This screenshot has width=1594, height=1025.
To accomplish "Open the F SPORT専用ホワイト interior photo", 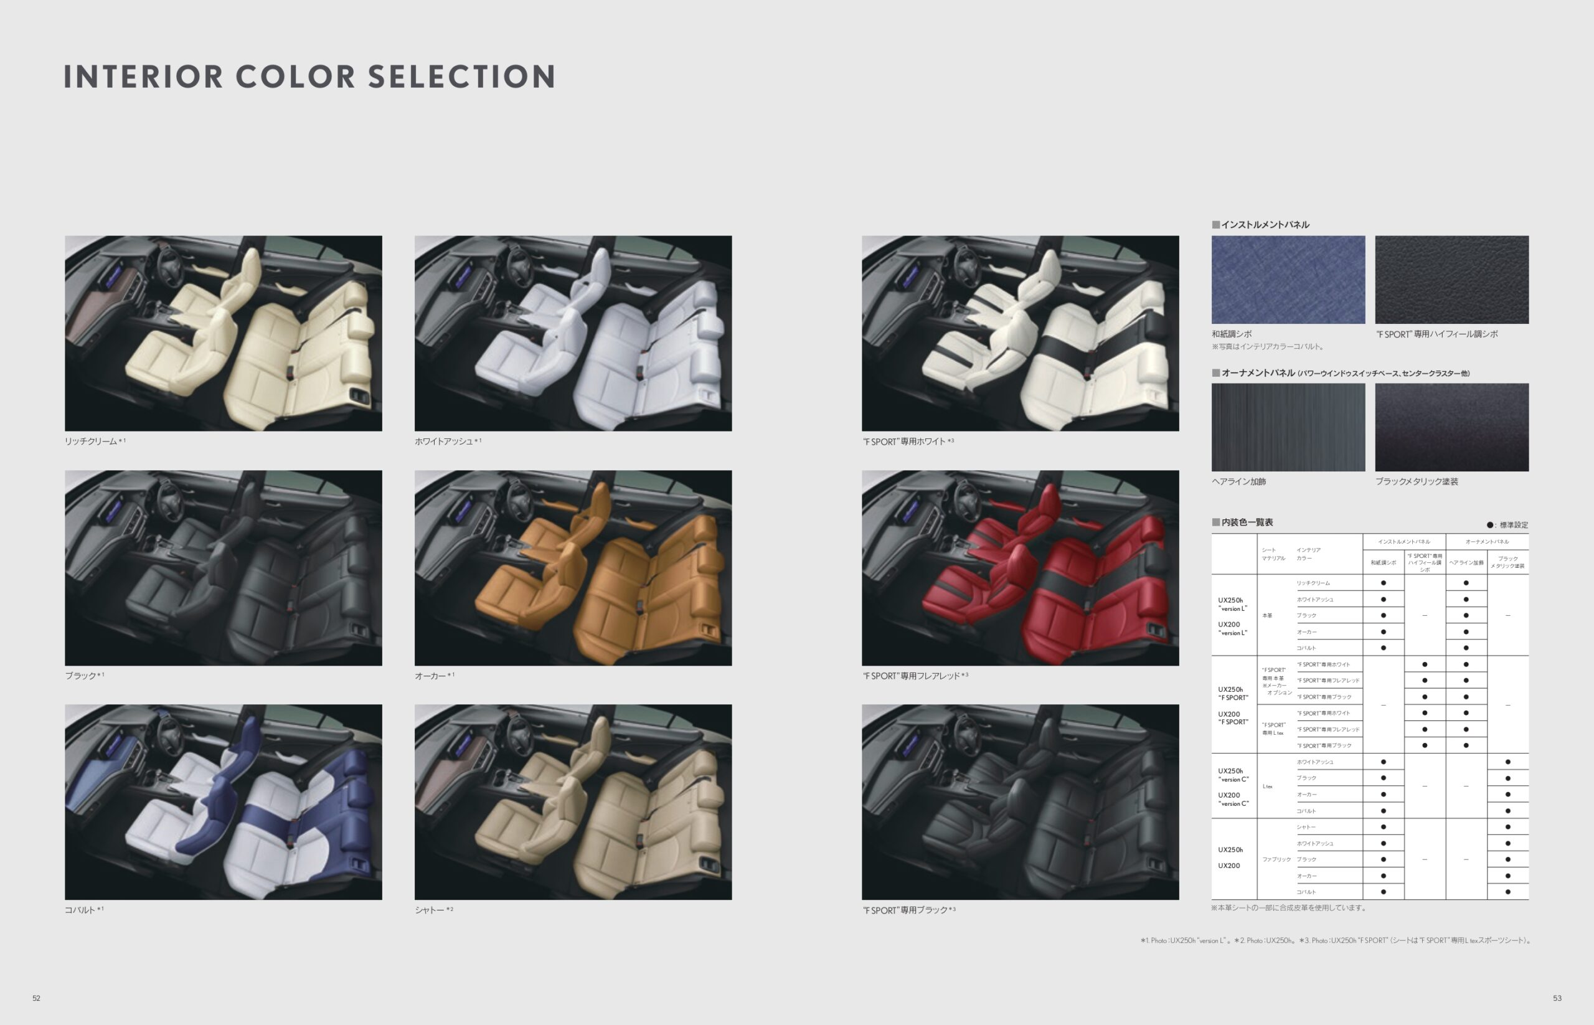I will [1020, 333].
